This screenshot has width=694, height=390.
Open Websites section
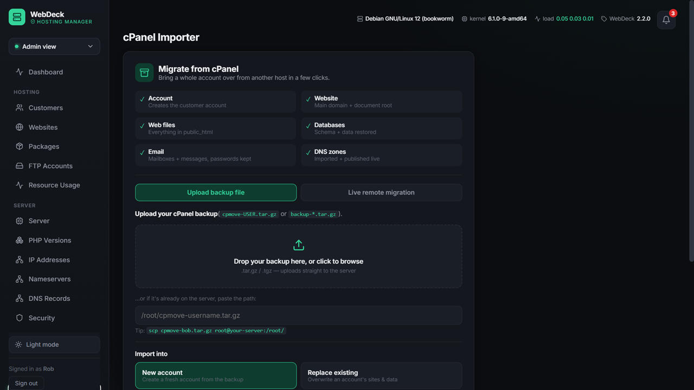tap(54, 127)
